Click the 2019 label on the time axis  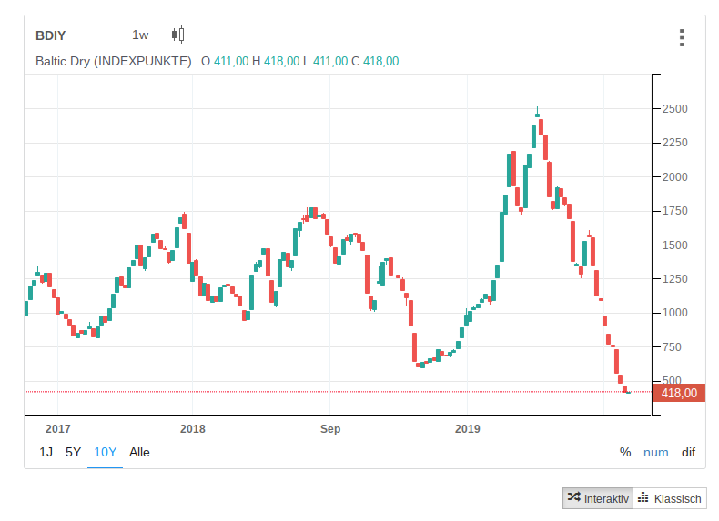(x=467, y=428)
